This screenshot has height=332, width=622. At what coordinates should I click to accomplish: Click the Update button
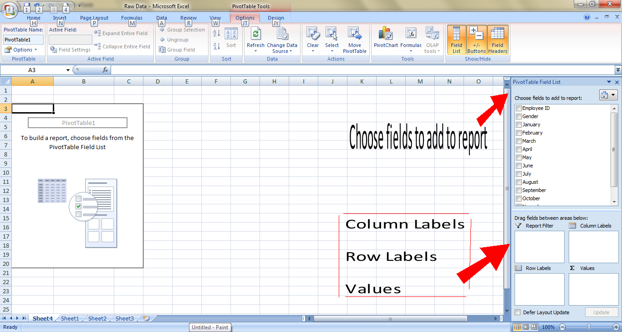coord(601,312)
